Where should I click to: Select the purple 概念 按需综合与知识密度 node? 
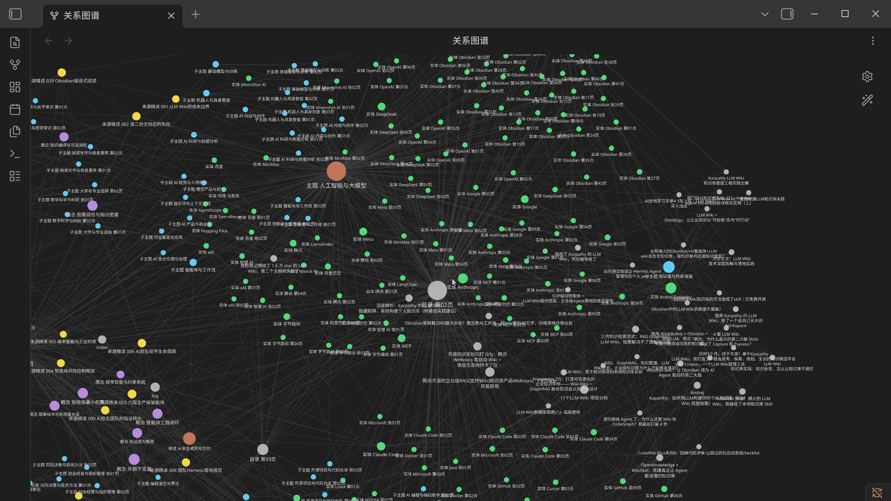click(x=92, y=206)
